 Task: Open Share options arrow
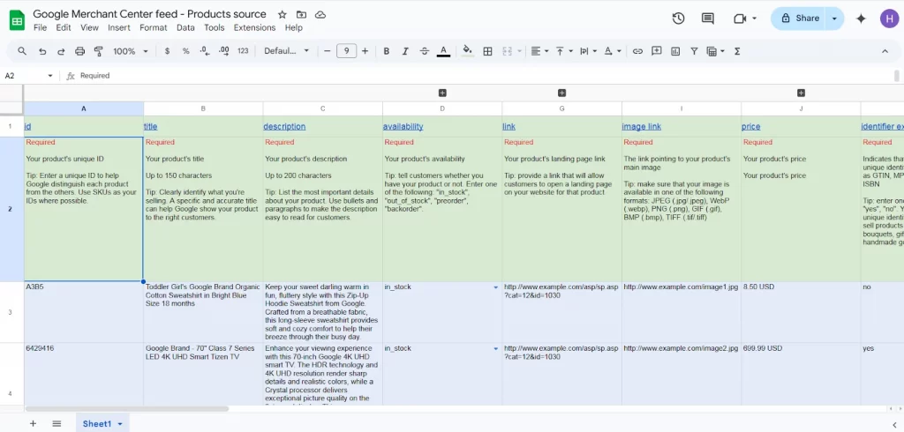834,19
